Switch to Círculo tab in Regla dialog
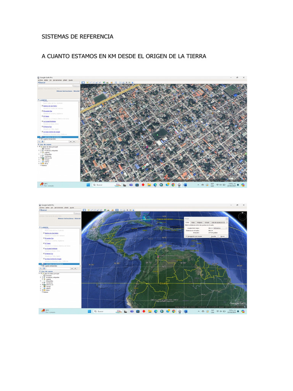293x391 pixels. [207, 223]
